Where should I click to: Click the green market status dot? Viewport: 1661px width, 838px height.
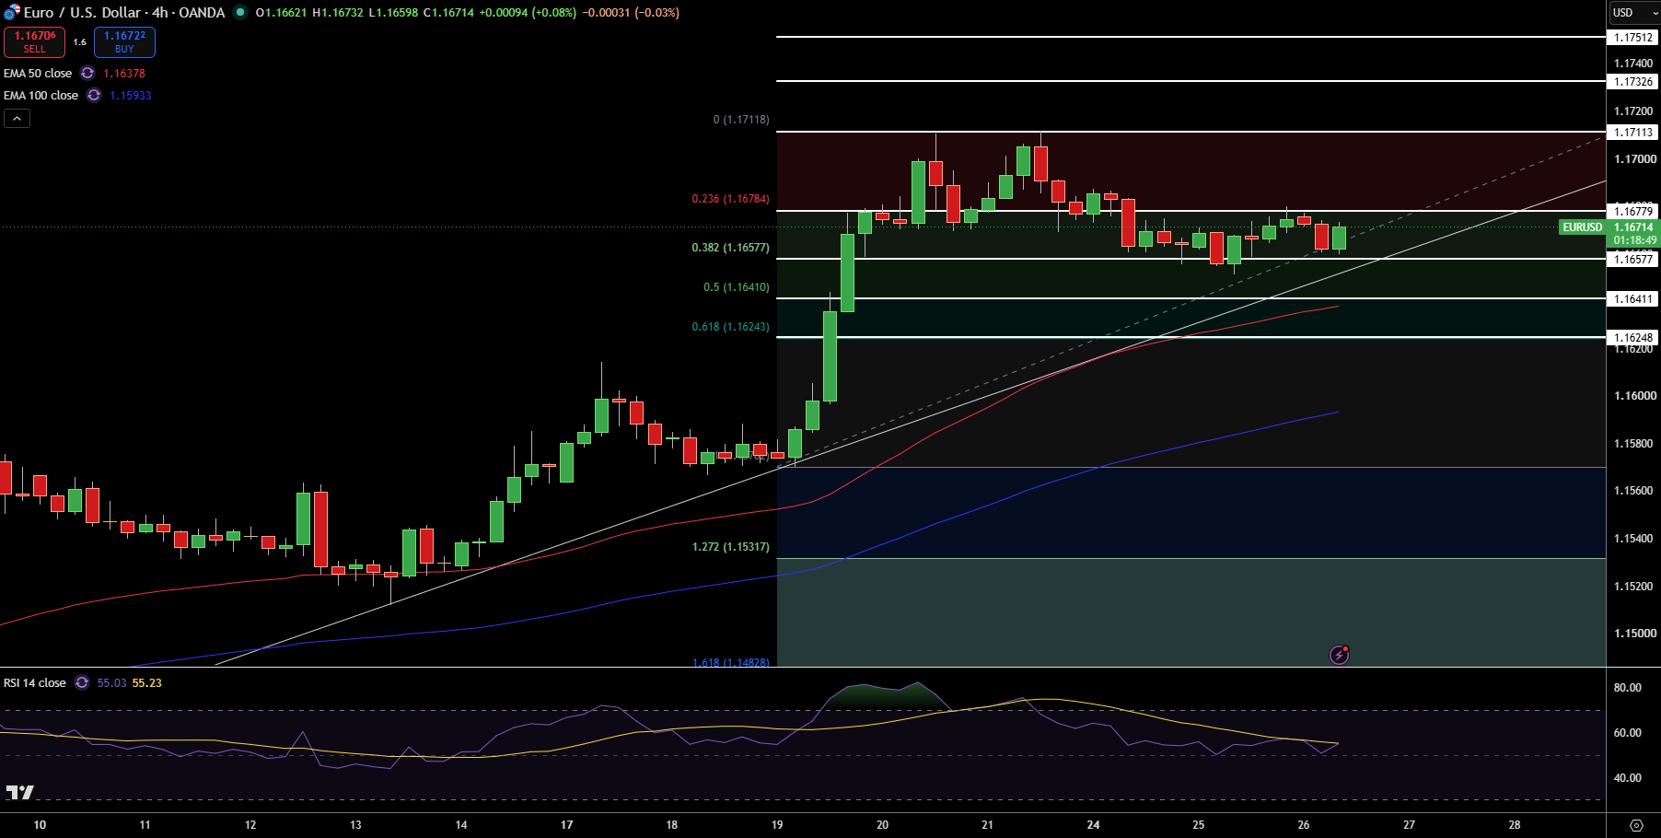pyautogui.click(x=240, y=12)
